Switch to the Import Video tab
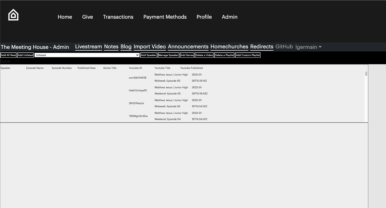Viewport: 386px width, 208px height. (150, 47)
